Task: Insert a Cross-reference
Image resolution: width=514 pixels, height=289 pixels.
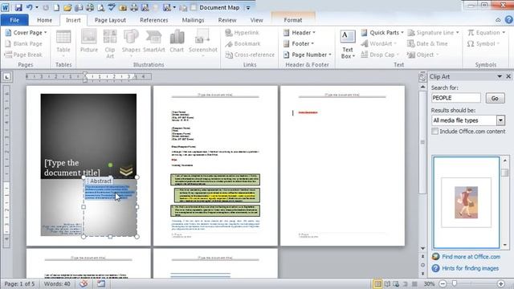Action: pyautogui.click(x=250, y=55)
